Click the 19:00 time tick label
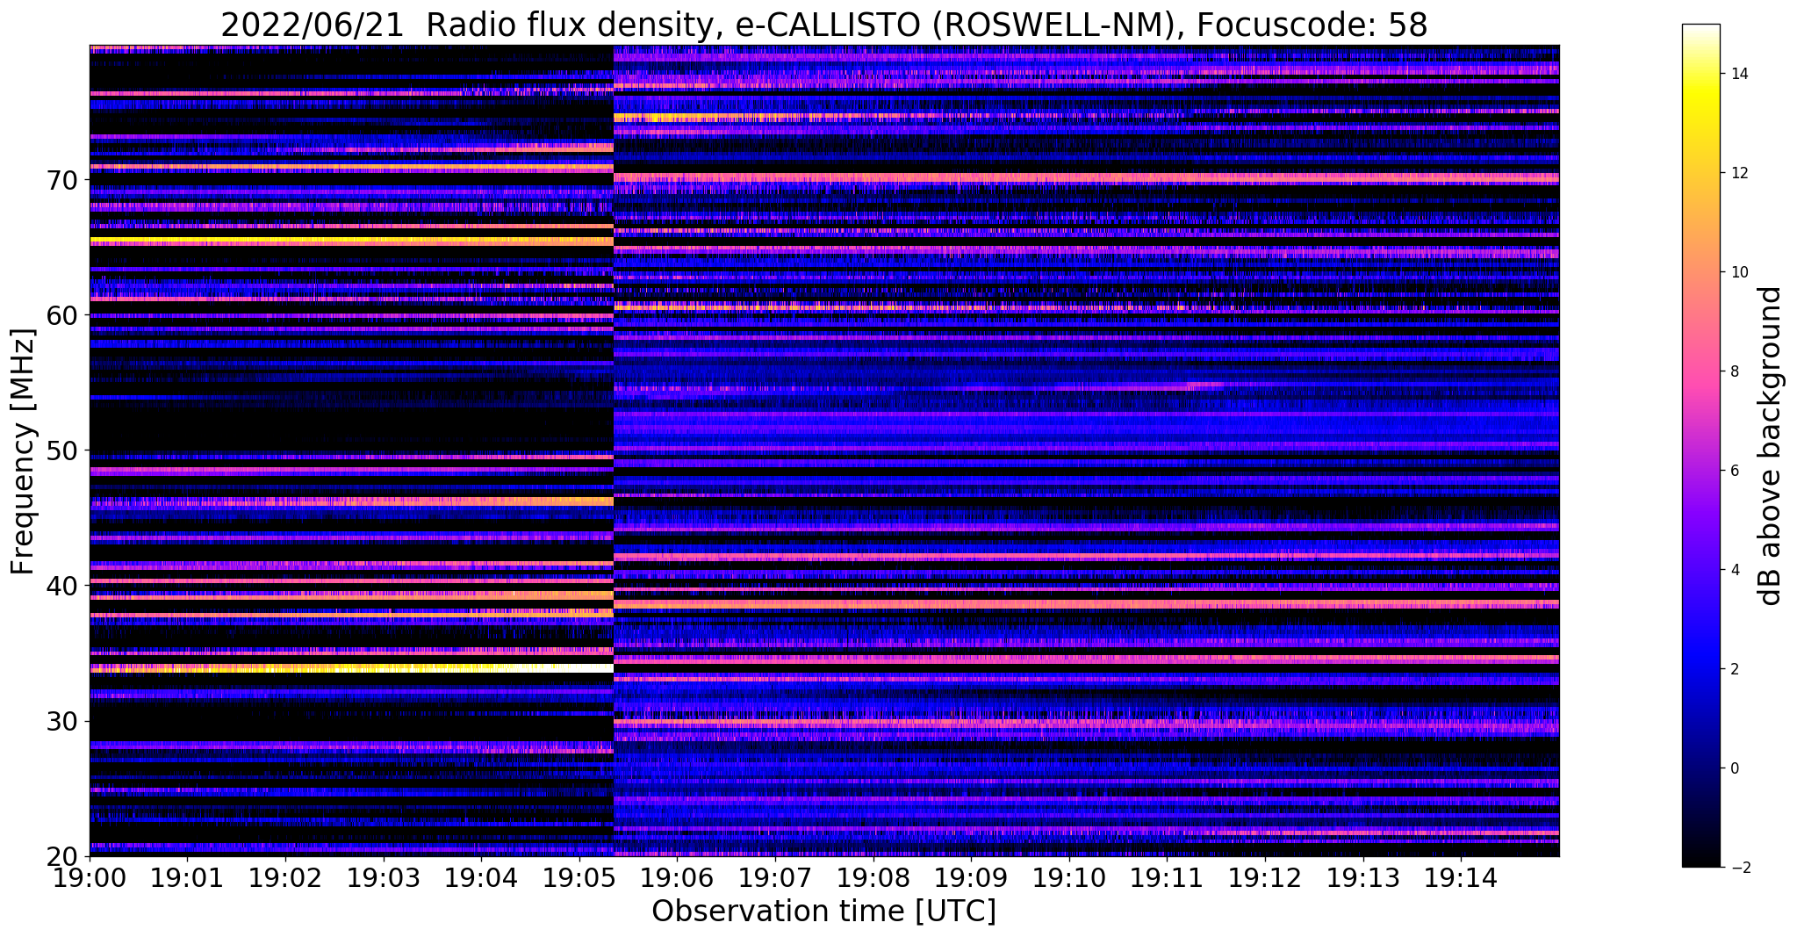 90,878
